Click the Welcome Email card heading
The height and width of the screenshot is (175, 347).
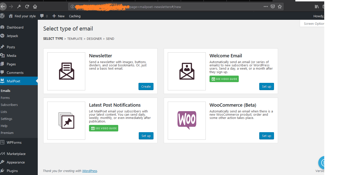pos(226,56)
